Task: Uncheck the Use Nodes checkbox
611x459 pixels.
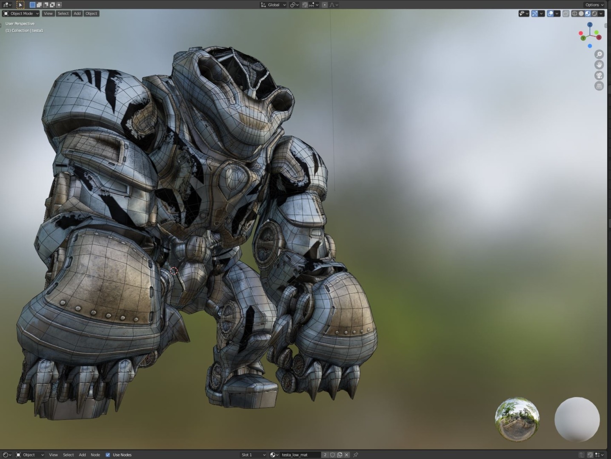Action: [x=108, y=455]
